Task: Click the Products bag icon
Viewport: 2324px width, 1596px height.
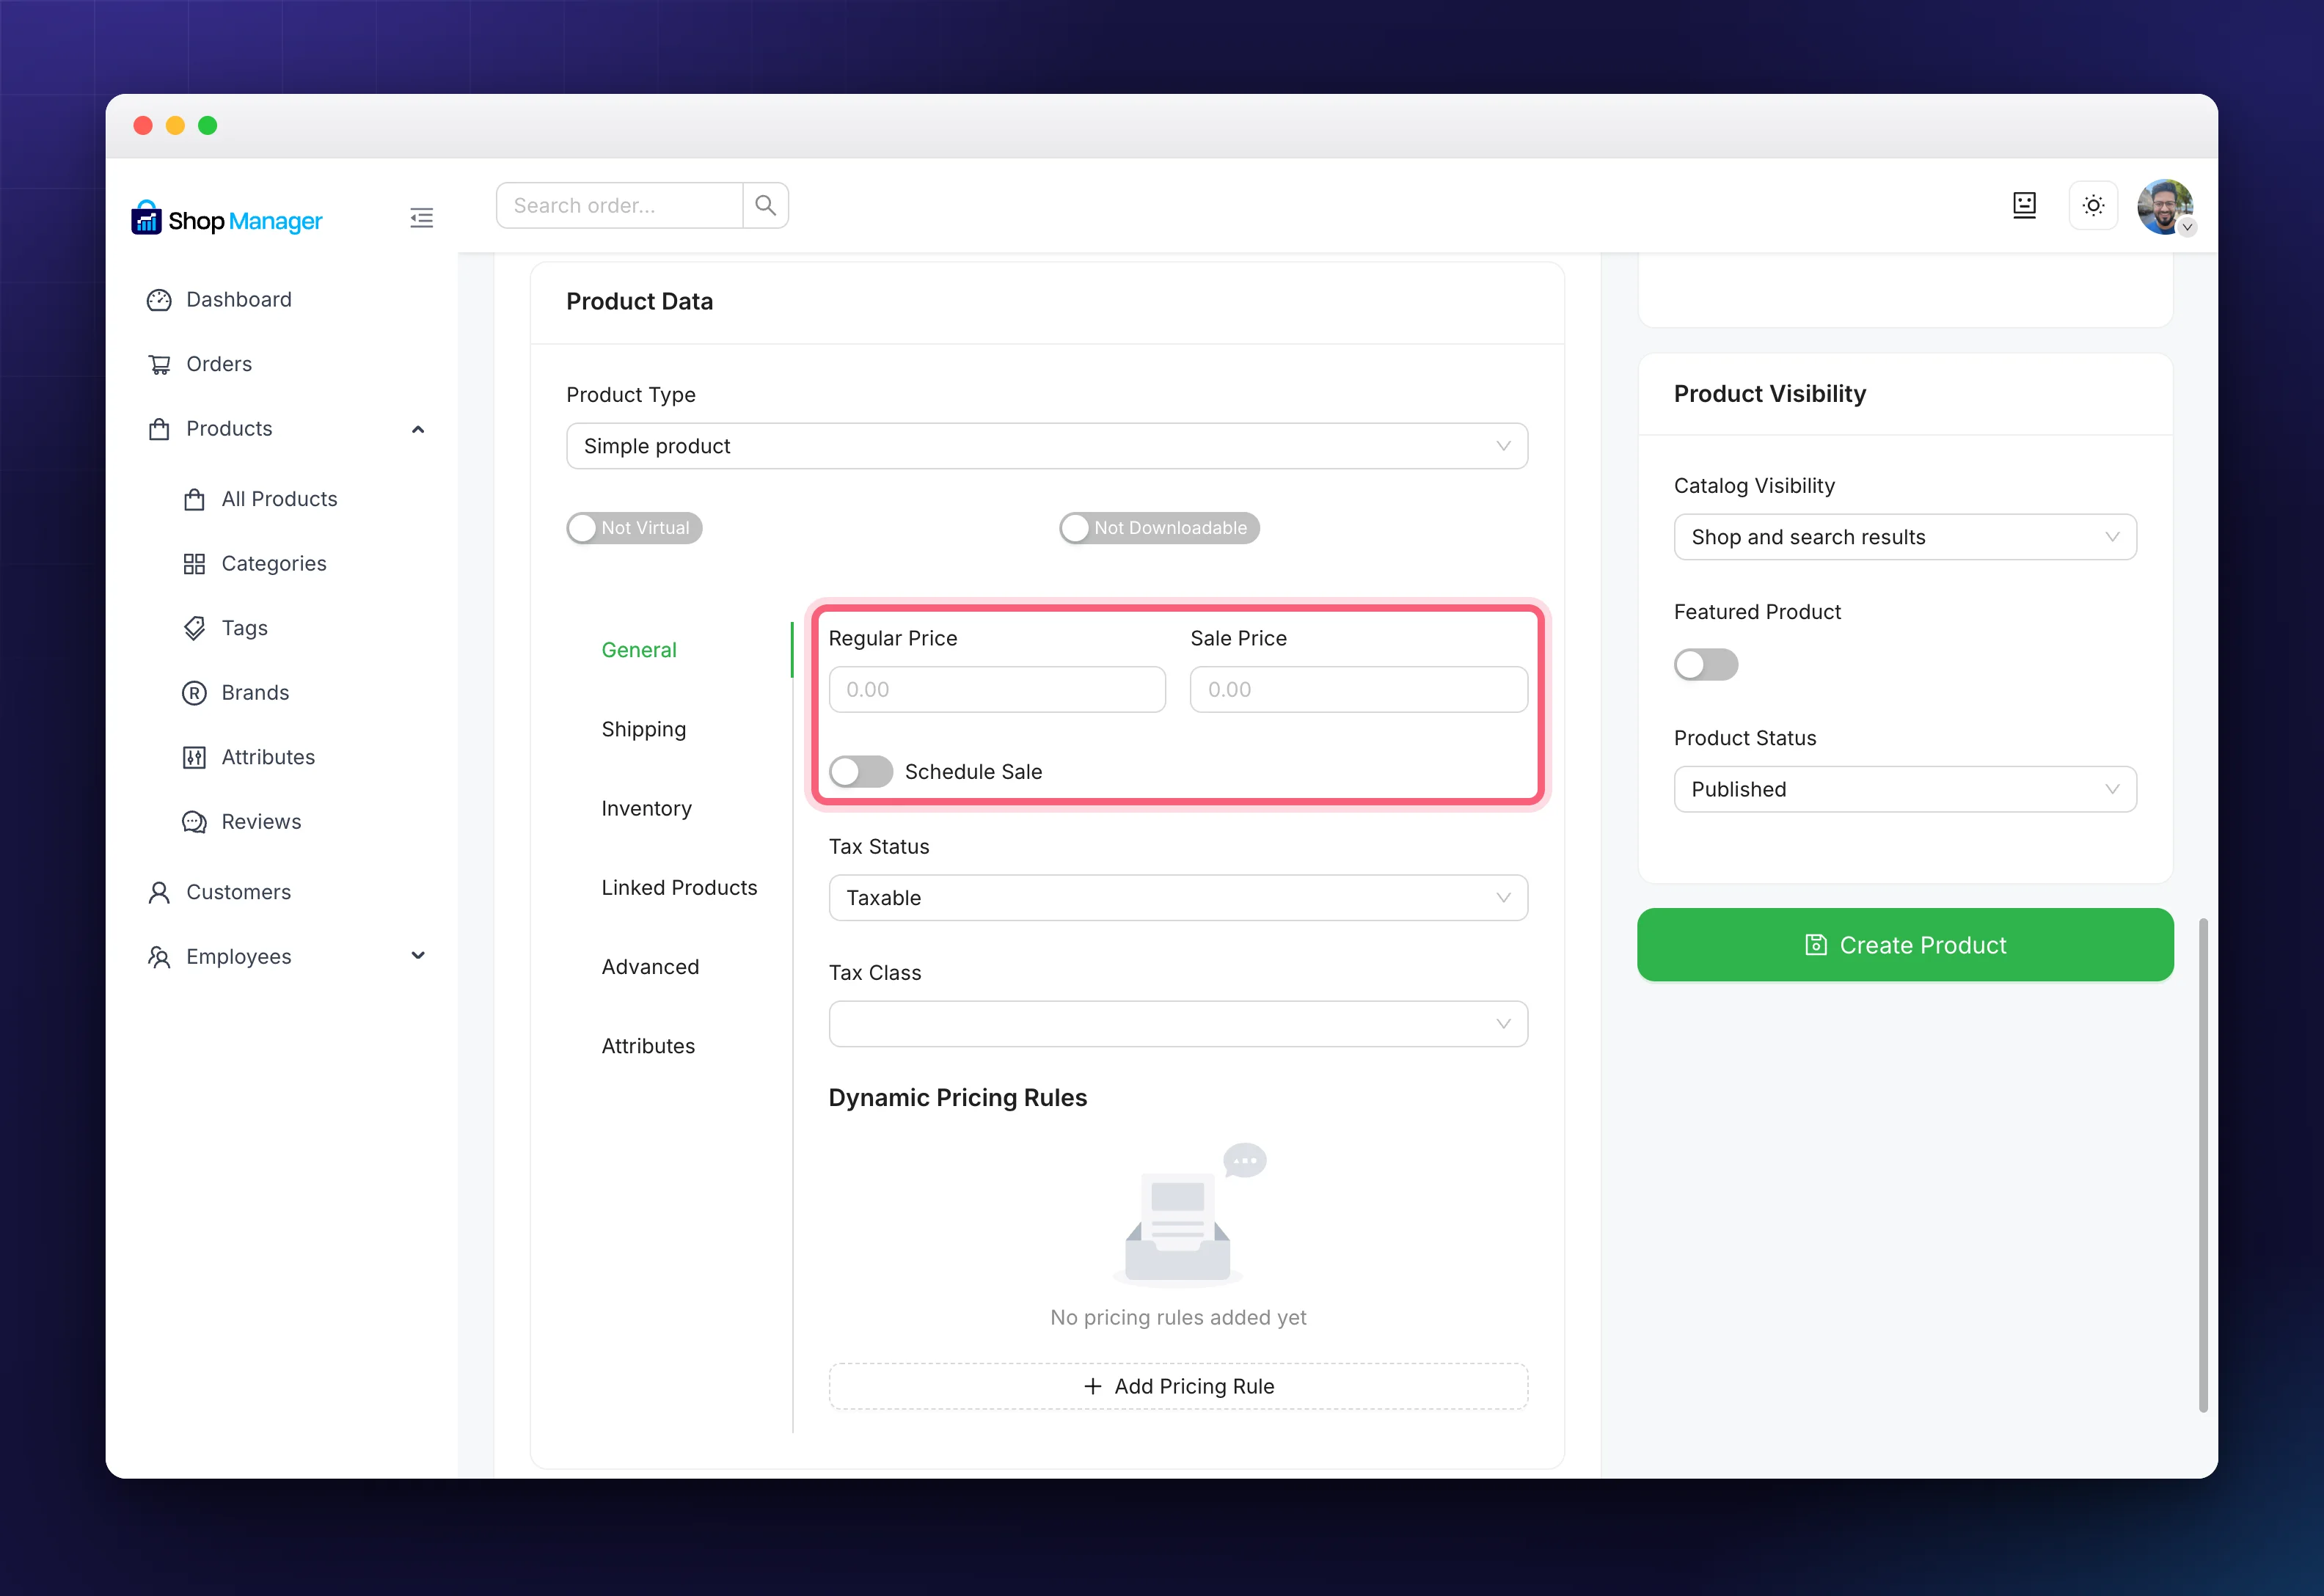Action: (159, 429)
